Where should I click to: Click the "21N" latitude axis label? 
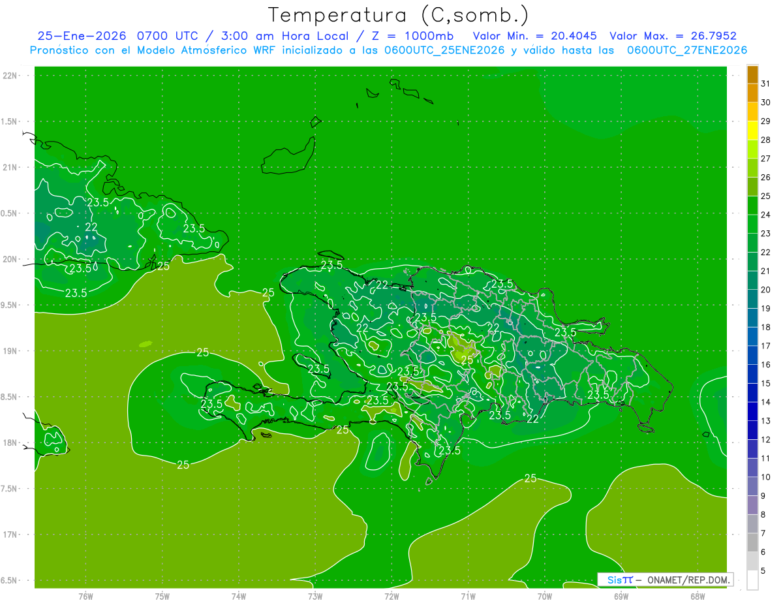tap(10, 167)
